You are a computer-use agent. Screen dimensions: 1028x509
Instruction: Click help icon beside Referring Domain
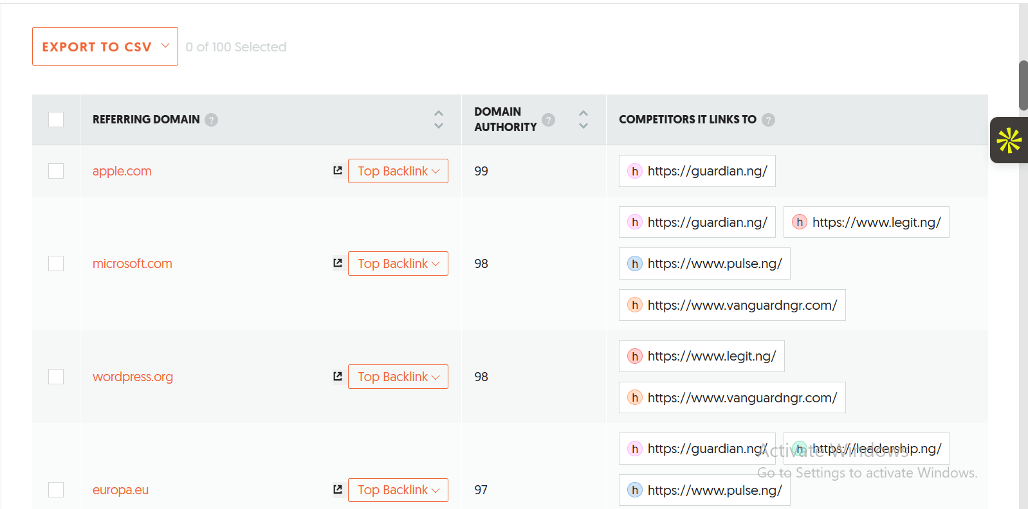click(211, 120)
